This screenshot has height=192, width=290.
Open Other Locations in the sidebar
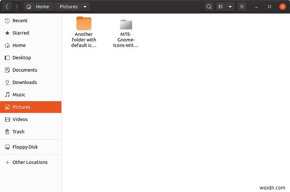pos(31,162)
